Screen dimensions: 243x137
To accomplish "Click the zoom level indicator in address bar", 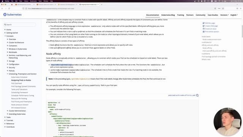I will coord(219,8).
